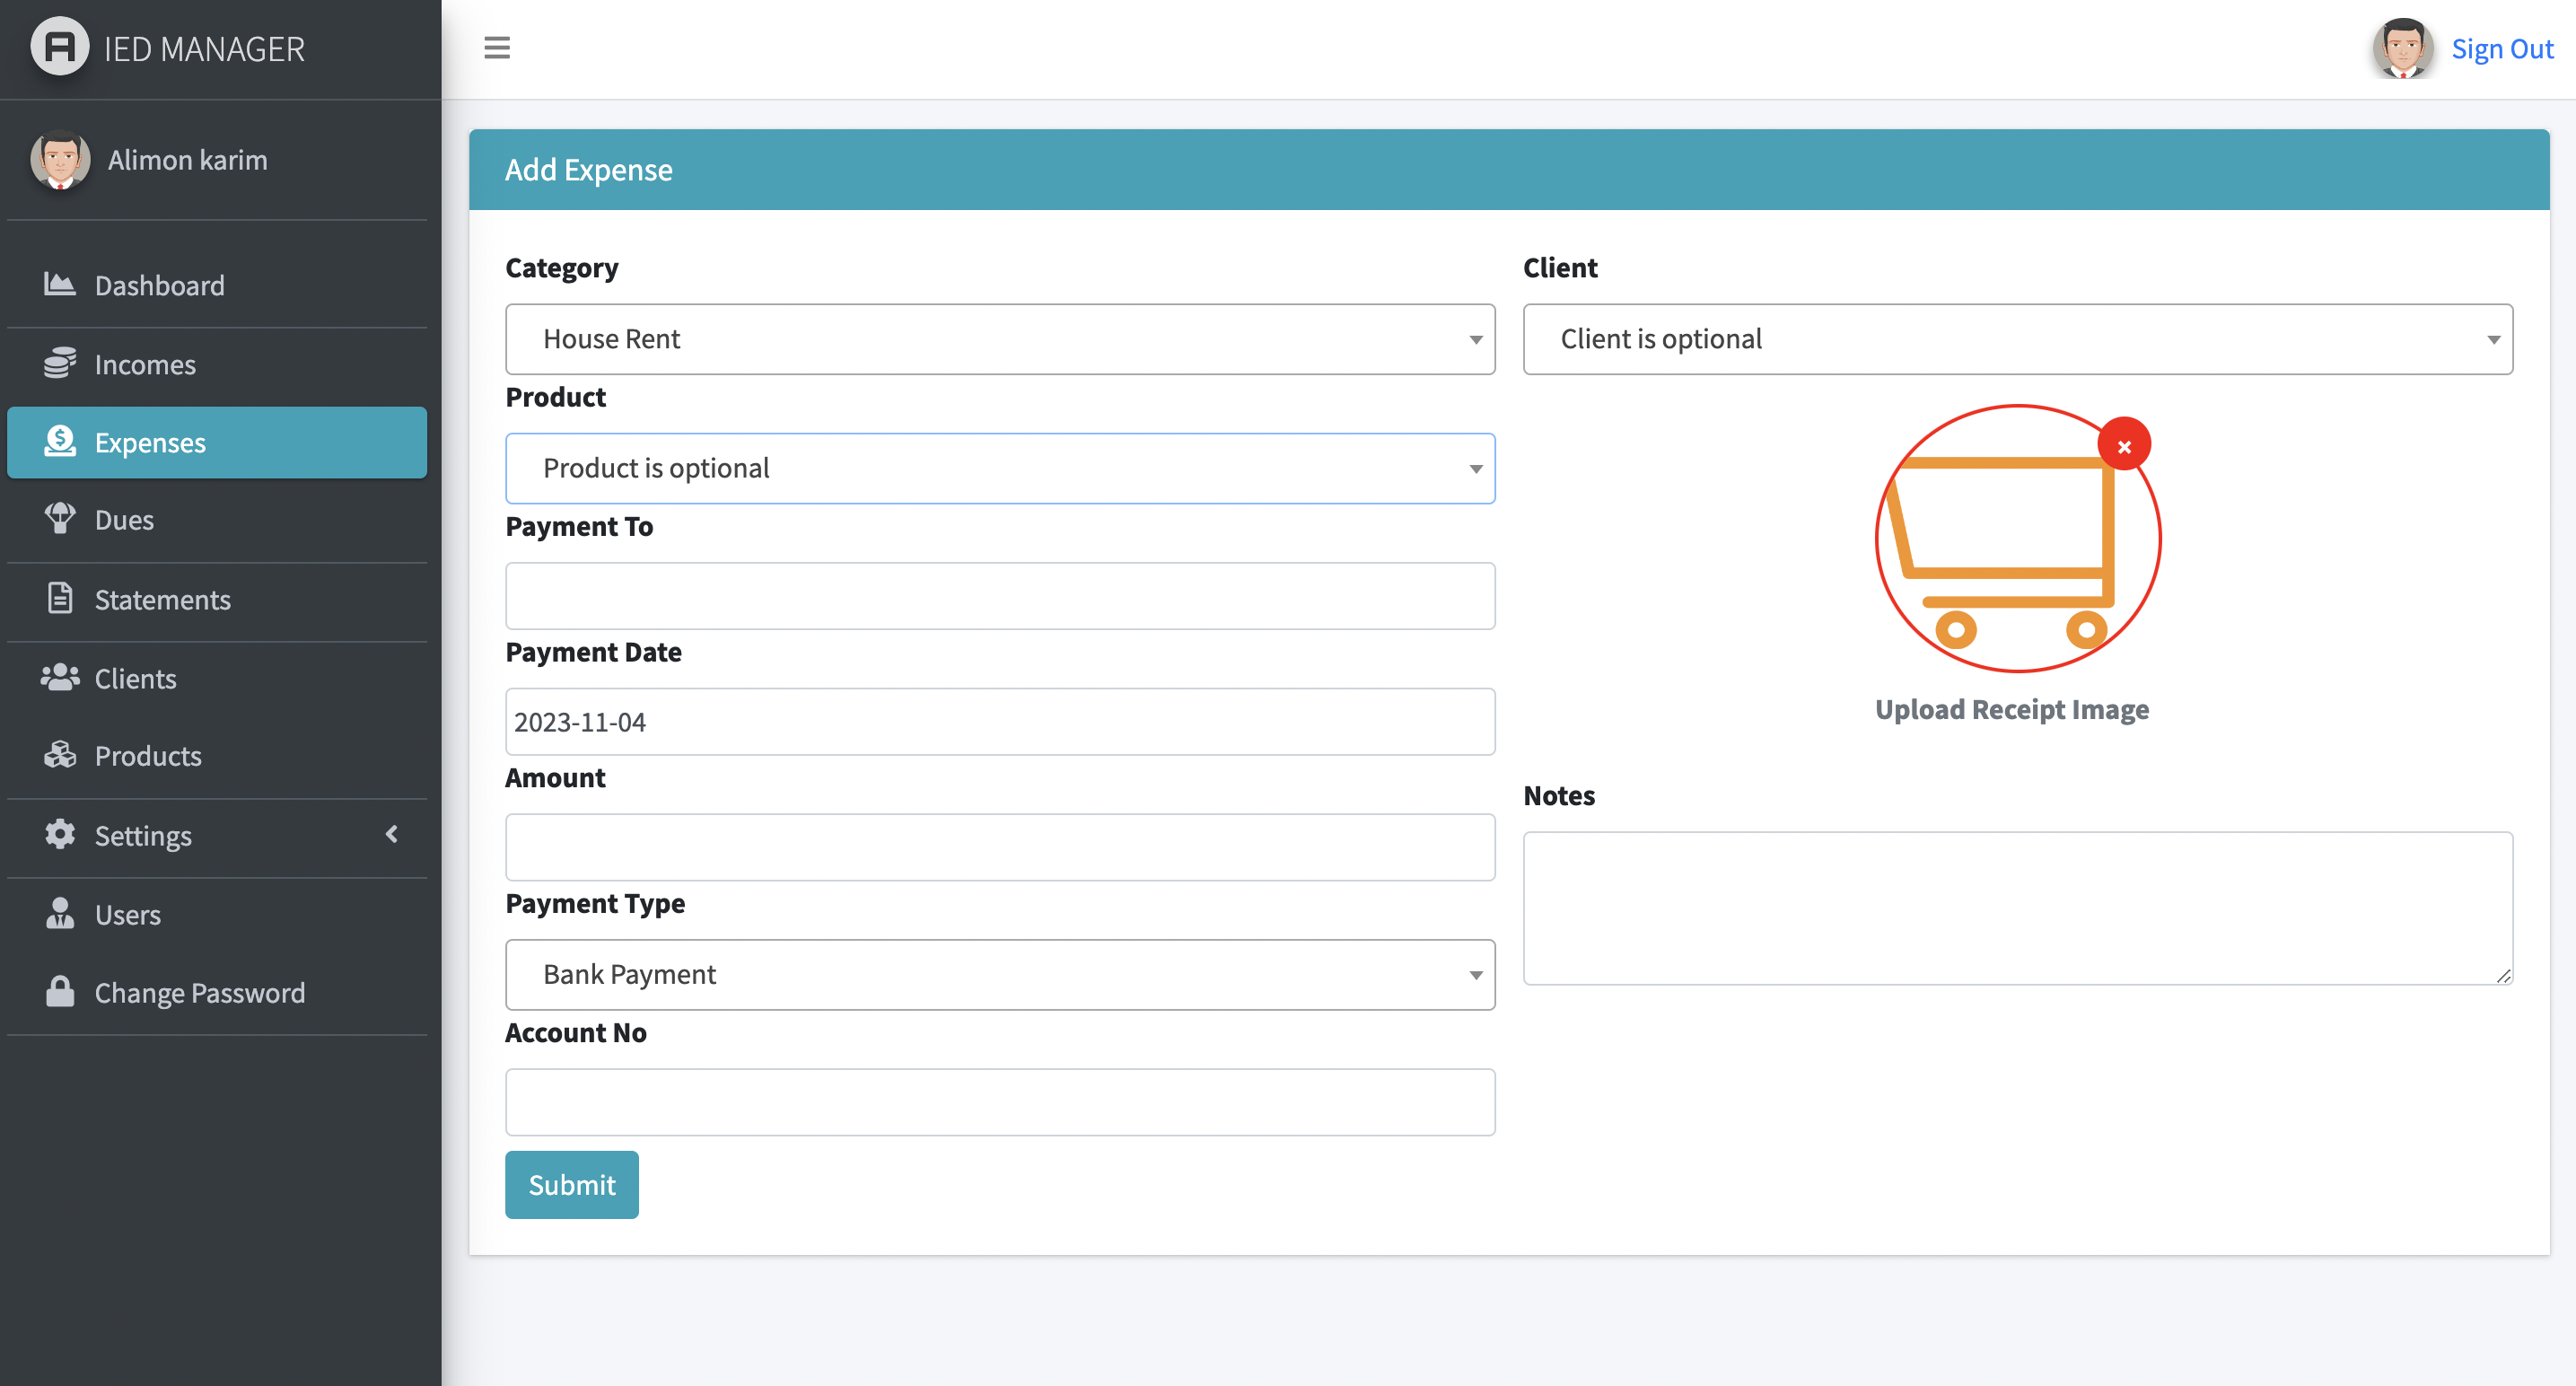Click the Incomes coins icon
Image resolution: width=2576 pixels, height=1386 pixels.
coord(59,364)
